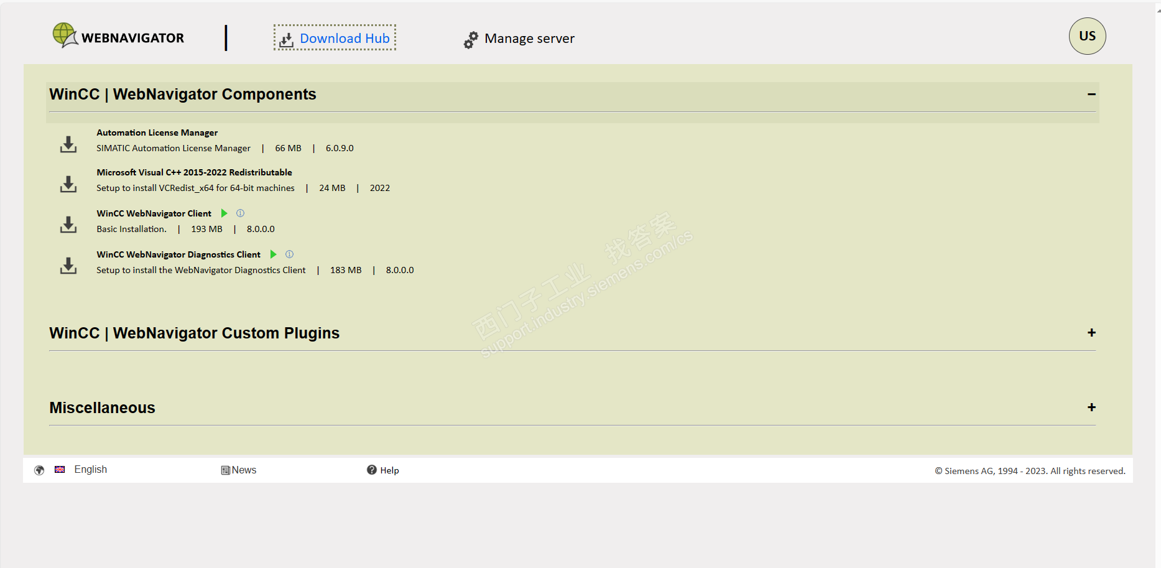Click the VCRedist_x64 setup description
The image size is (1161, 568).
coord(195,188)
